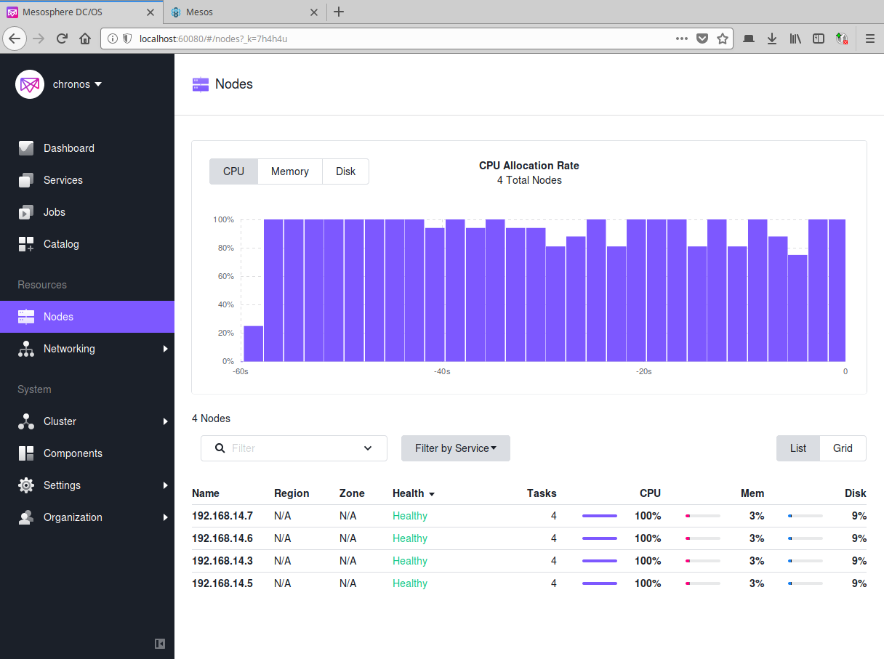Viewport: 884px width, 659px height.
Task: Click the Networking tree icon
Action: point(26,349)
